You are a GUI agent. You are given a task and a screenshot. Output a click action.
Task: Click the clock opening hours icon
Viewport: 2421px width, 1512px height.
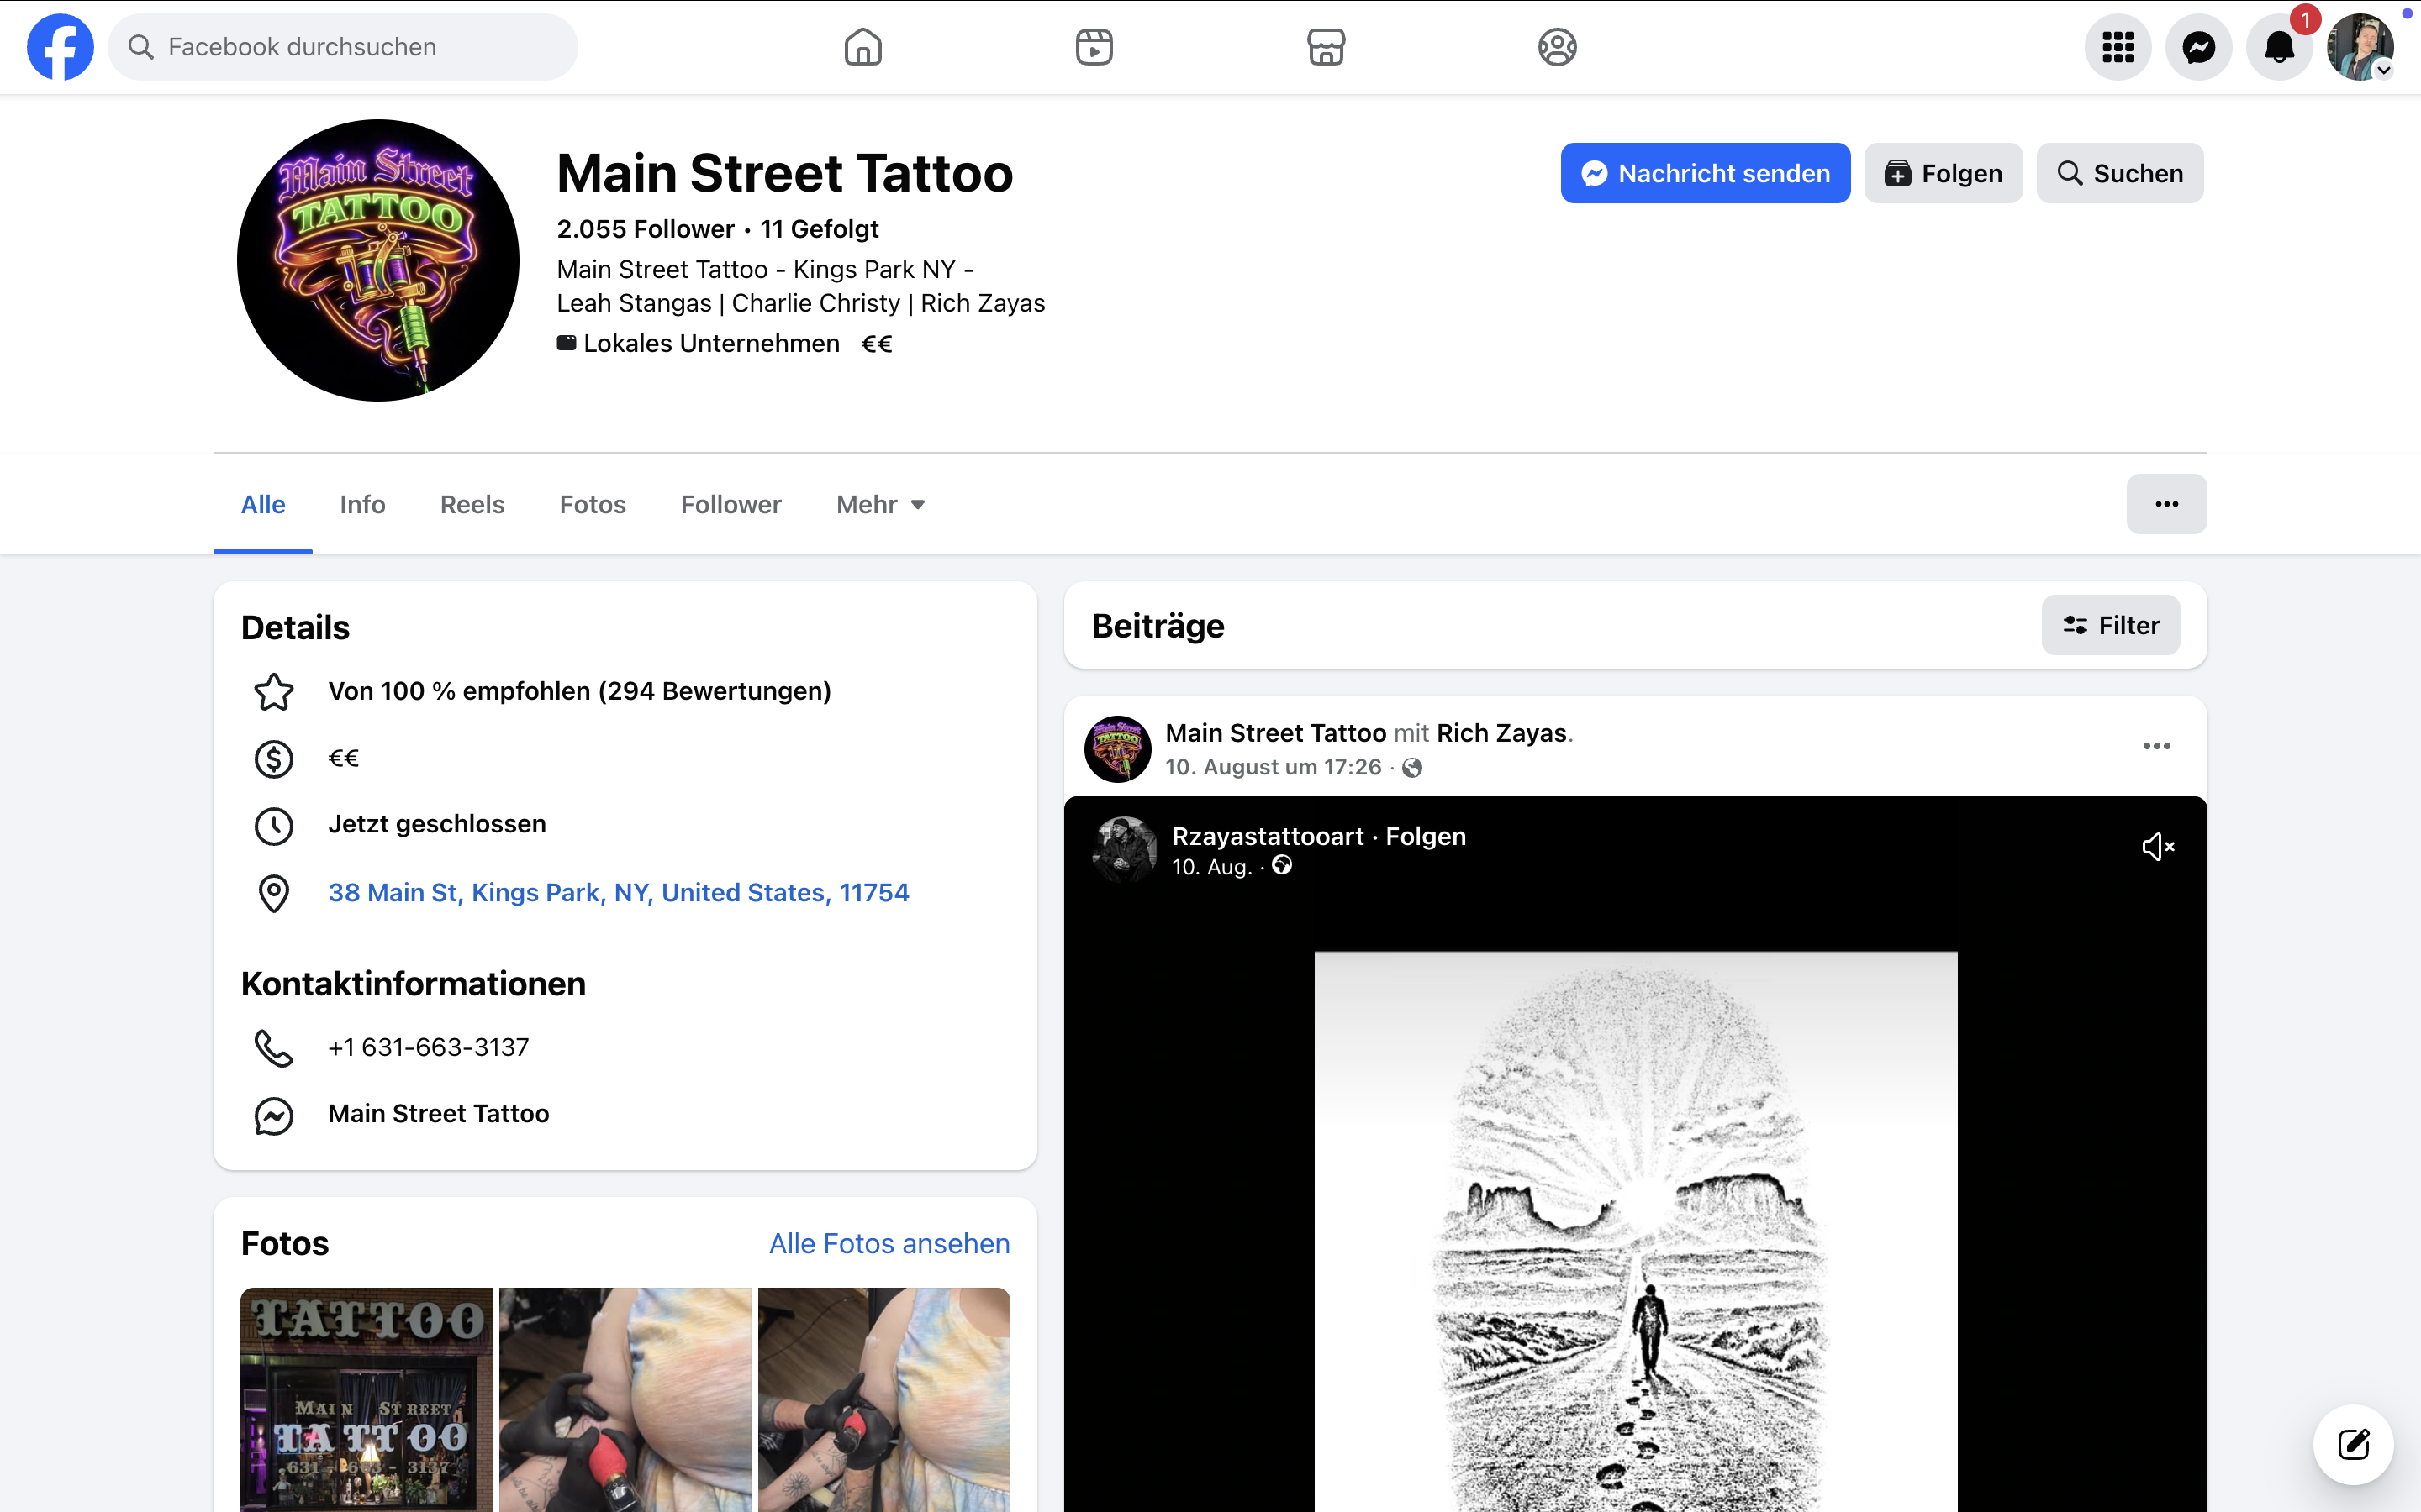tap(274, 825)
